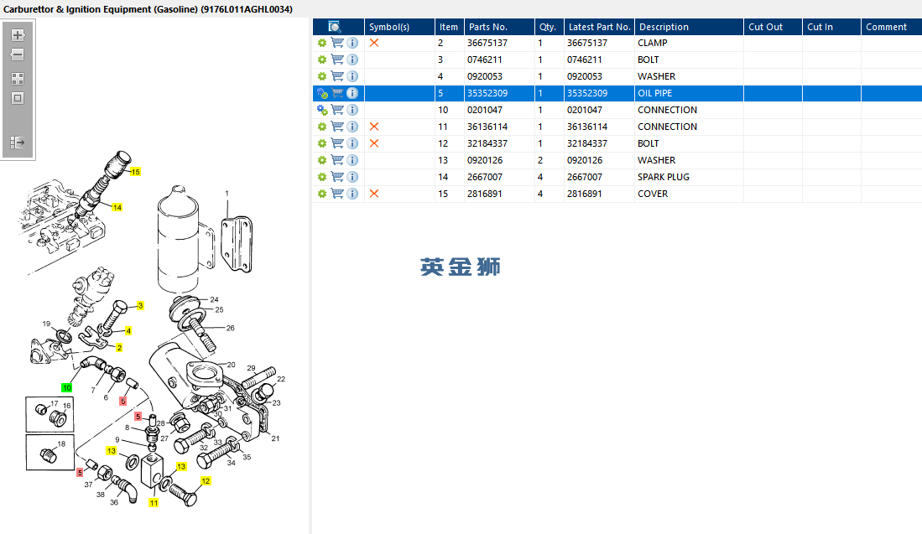Select the SPARK PLUG description cell

point(689,177)
